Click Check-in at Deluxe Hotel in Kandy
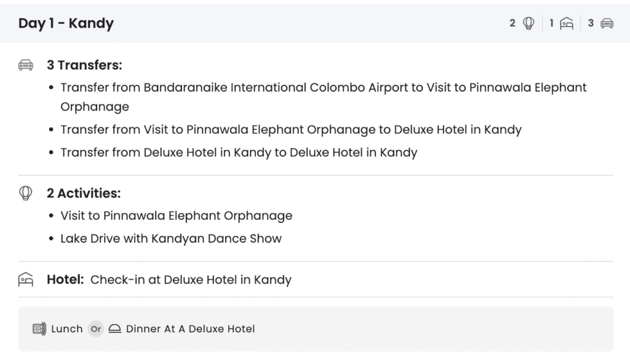The image size is (630, 358). (191, 280)
